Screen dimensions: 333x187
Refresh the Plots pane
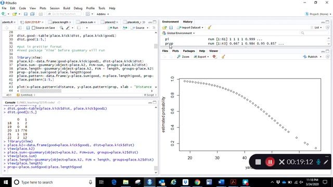(327, 57)
